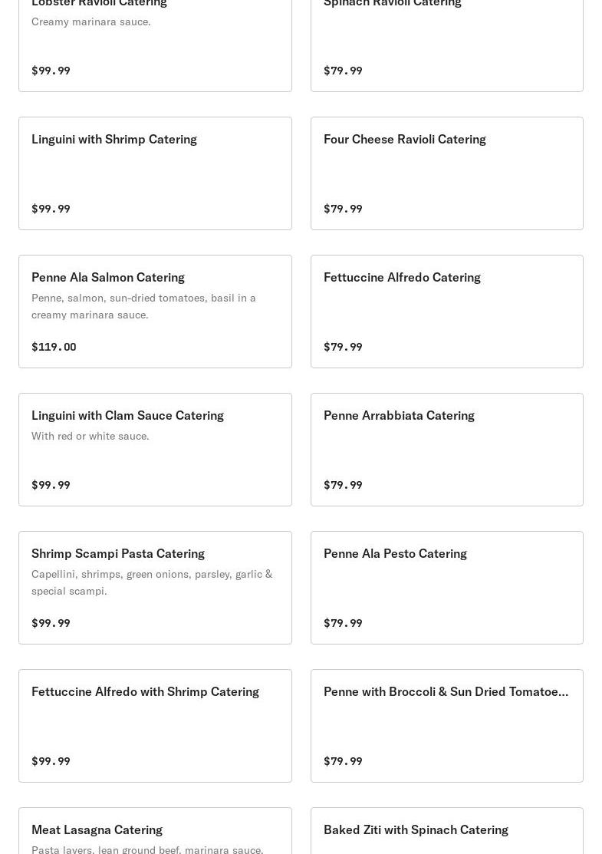This screenshot has height=854, width=602.
Task: Choose Penne Ala Pesto Catering item
Action: click(x=447, y=588)
